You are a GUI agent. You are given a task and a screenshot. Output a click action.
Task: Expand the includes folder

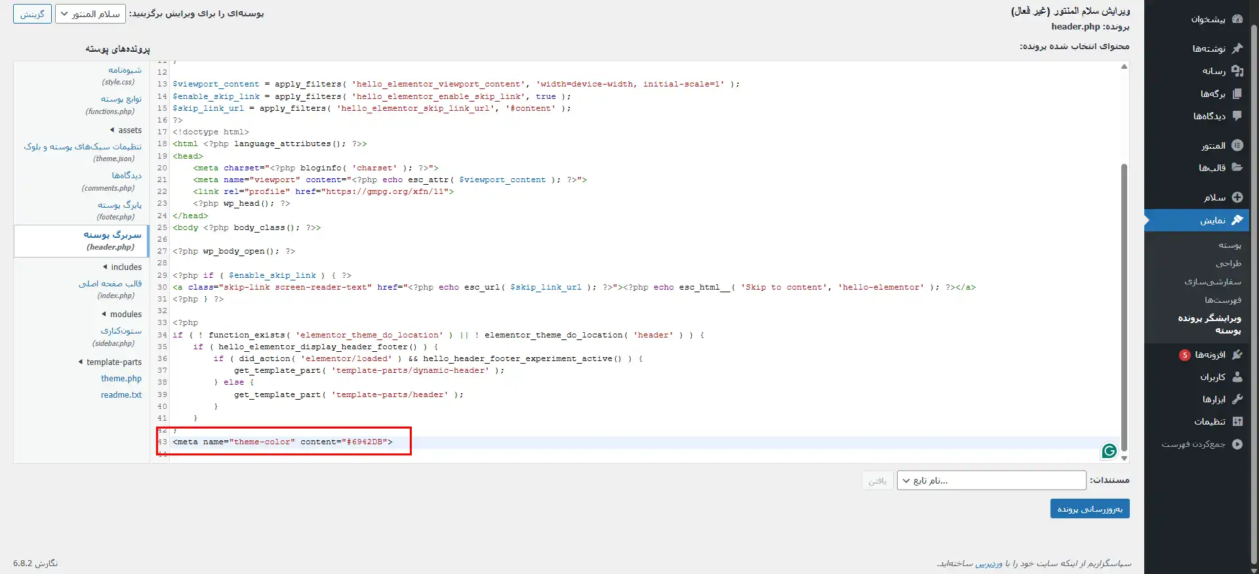click(123, 267)
